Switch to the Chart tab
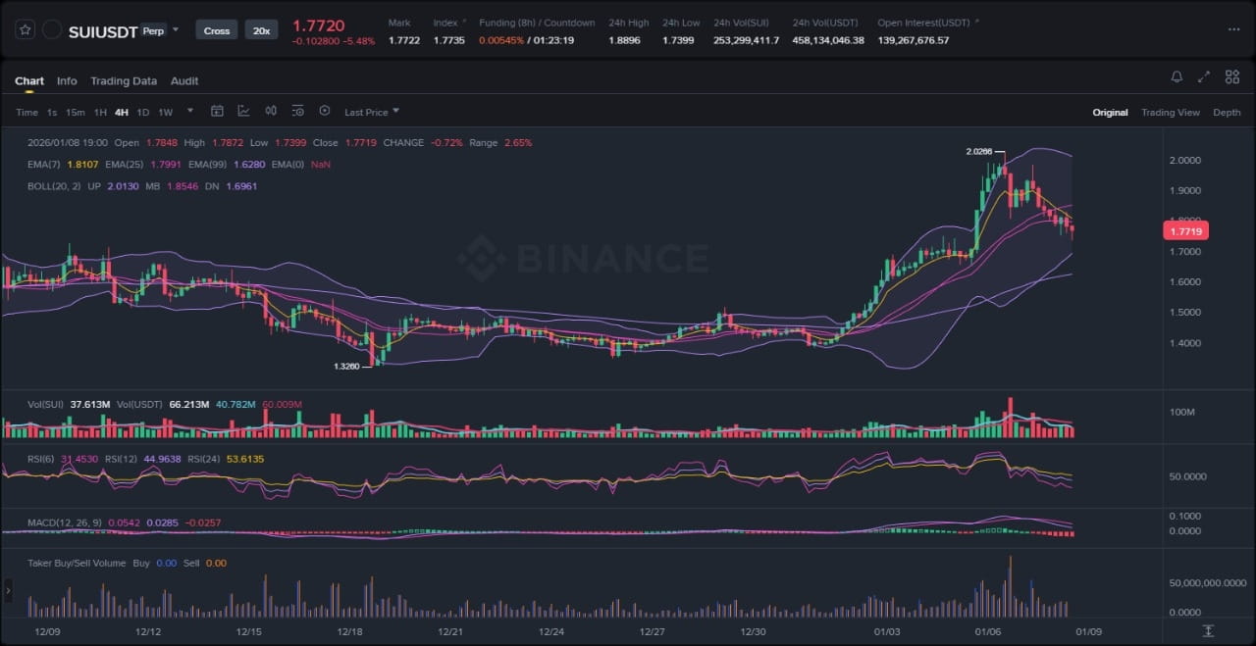1256x646 pixels. (29, 81)
